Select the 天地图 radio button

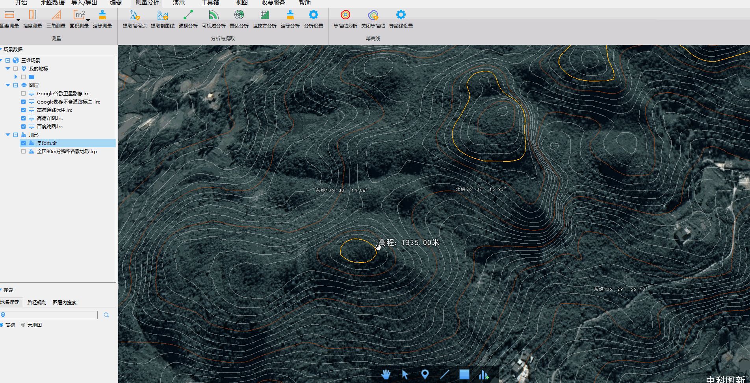pyautogui.click(x=24, y=325)
